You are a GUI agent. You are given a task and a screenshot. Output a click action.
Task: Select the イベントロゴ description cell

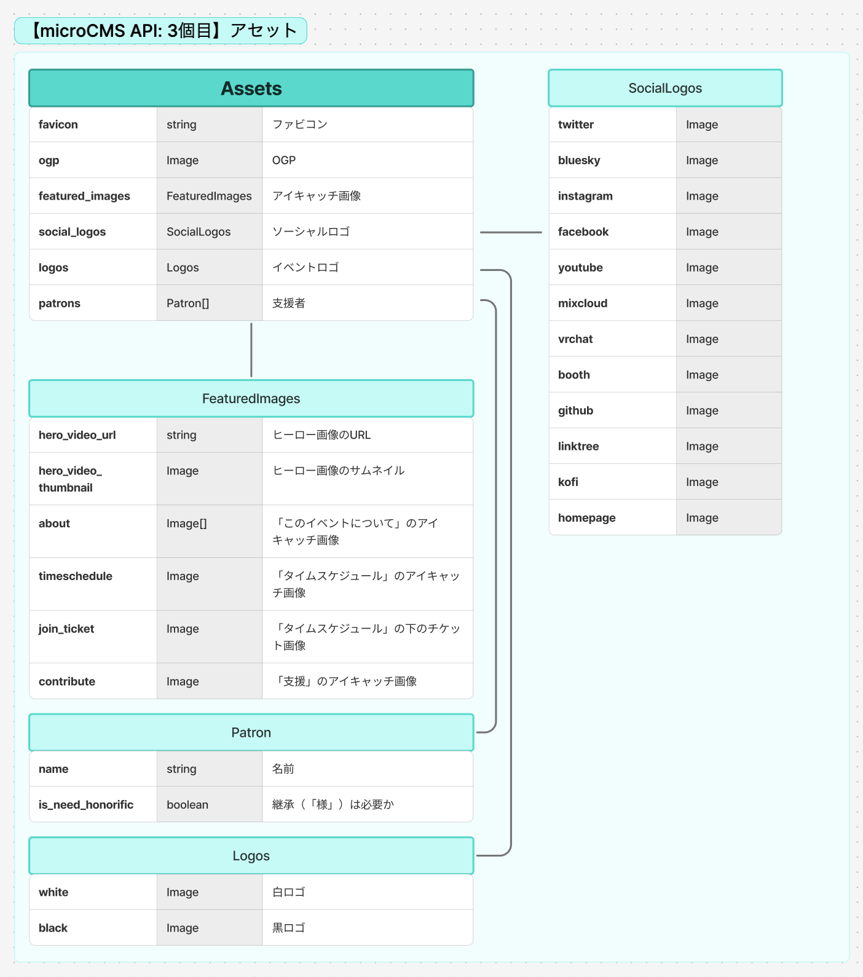(x=368, y=267)
